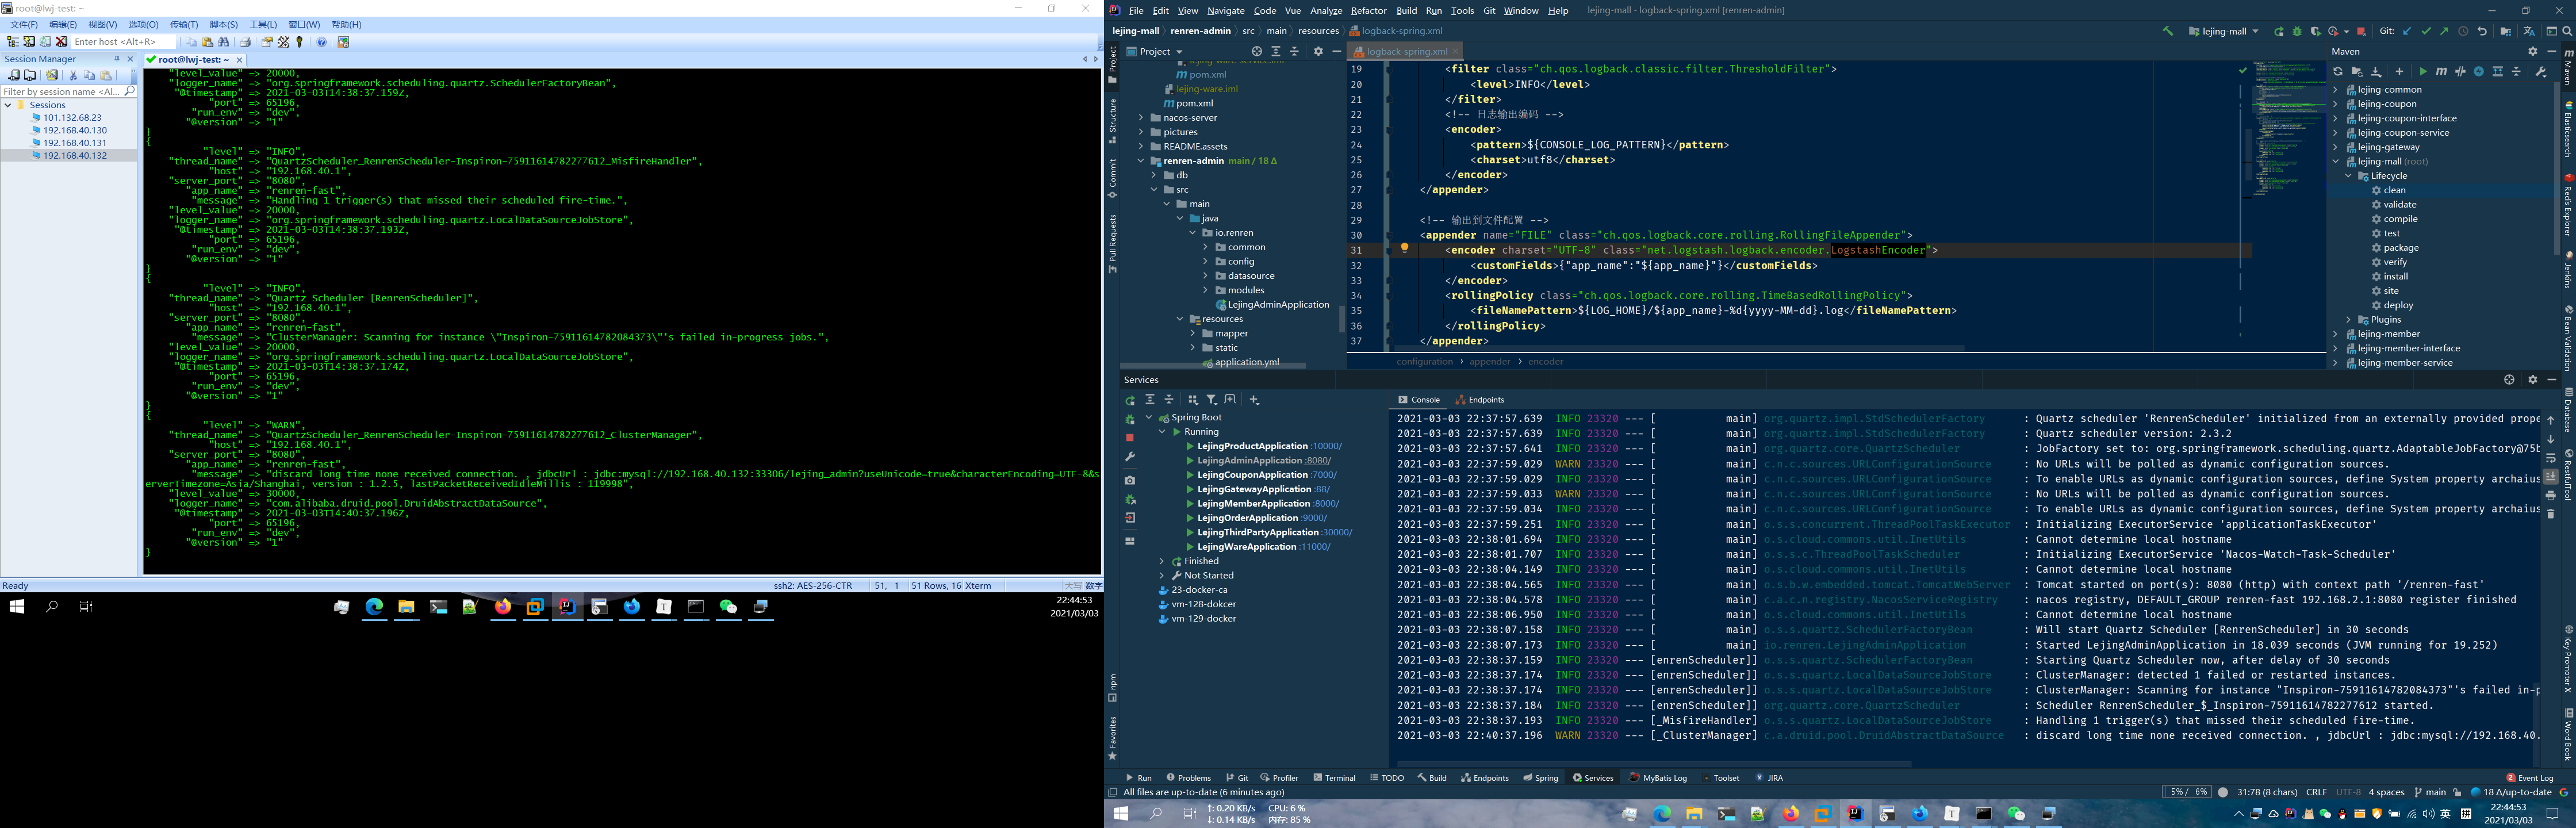Click Search Everywhere magnifier icon
The width and height of the screenshot is (2576, 828).
[x=2566, y=31]
